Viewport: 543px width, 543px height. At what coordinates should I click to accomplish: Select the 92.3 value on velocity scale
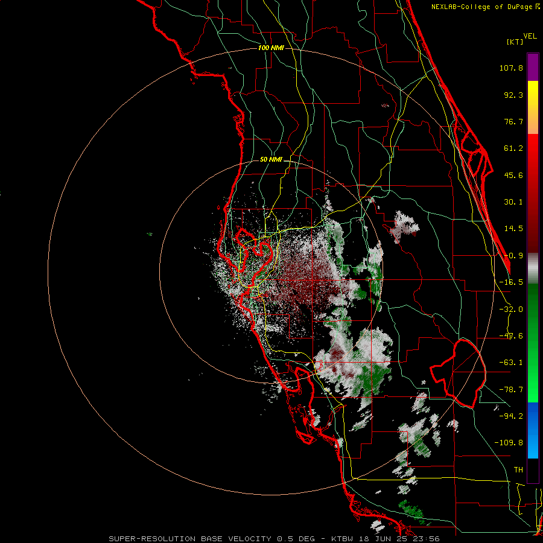point(513,95)
